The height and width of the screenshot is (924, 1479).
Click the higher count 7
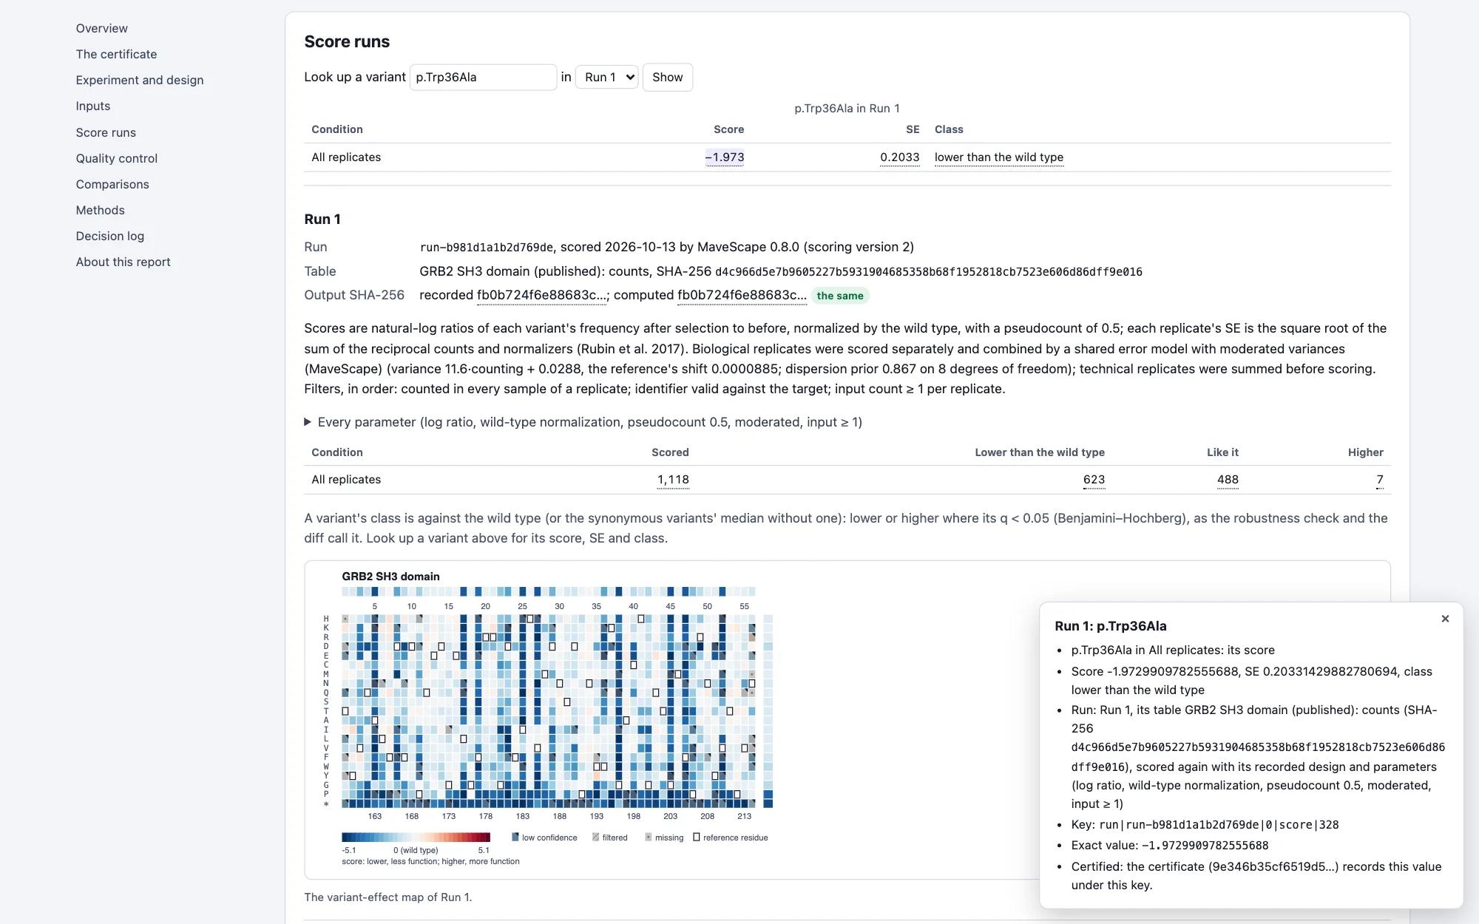pyautogui.click(x=1380, y=480)
